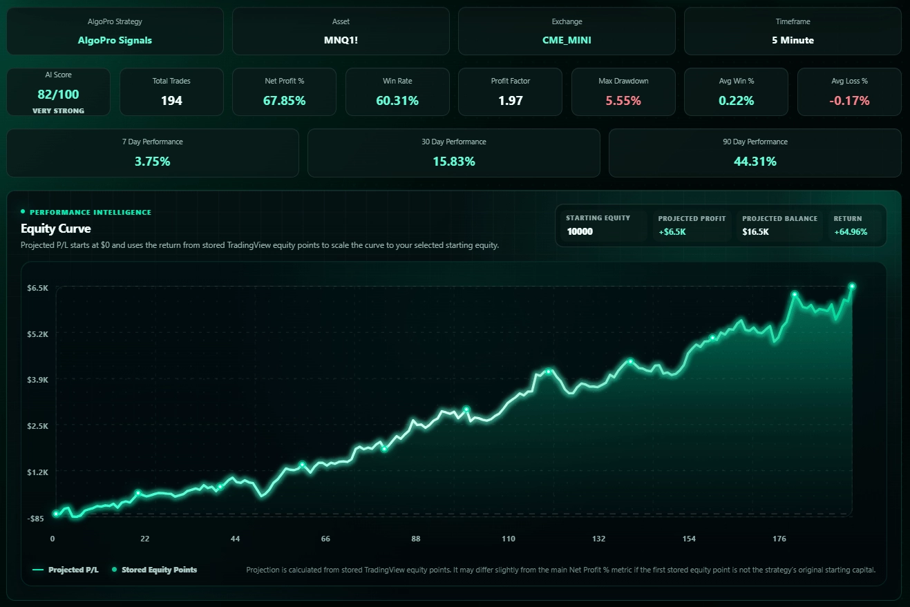Viewport: 910px width, 607px height.
Task: Select the MNQ1! asset card
Action: [341, 31]
